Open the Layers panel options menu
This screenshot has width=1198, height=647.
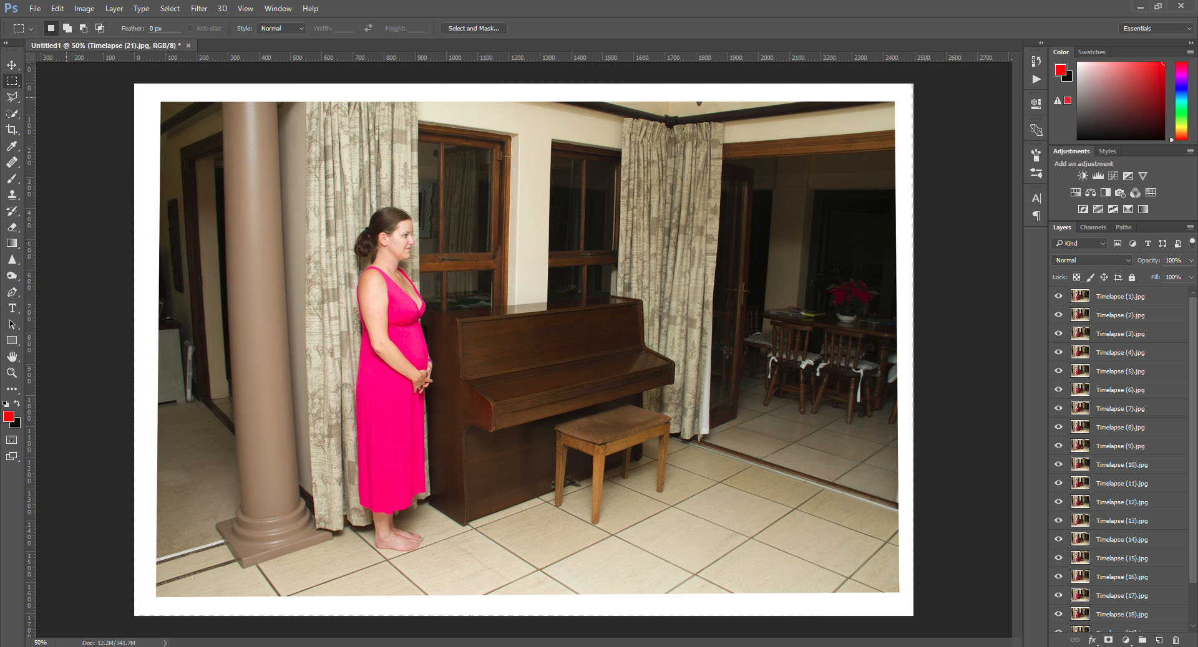tap(1191, 228)
